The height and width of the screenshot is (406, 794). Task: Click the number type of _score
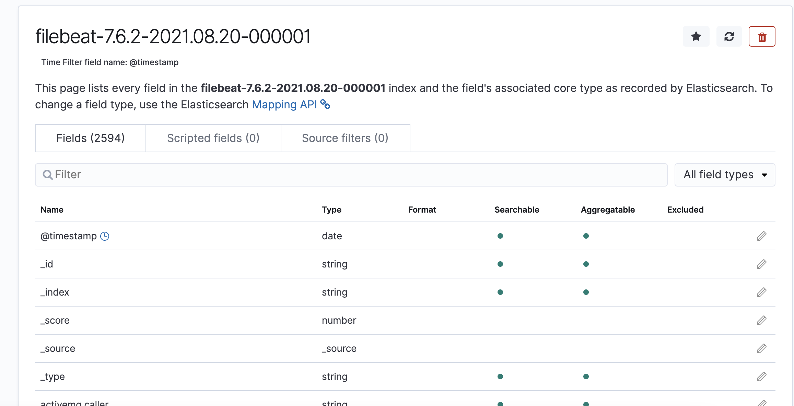click(x=339, y=320)
